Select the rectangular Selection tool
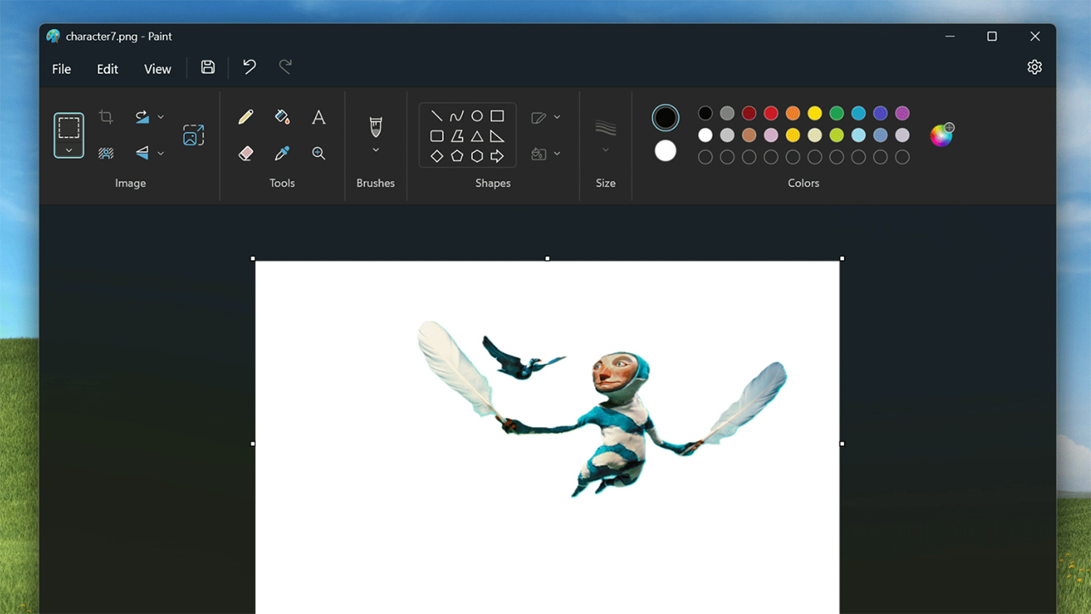 [x=69, y=128]
